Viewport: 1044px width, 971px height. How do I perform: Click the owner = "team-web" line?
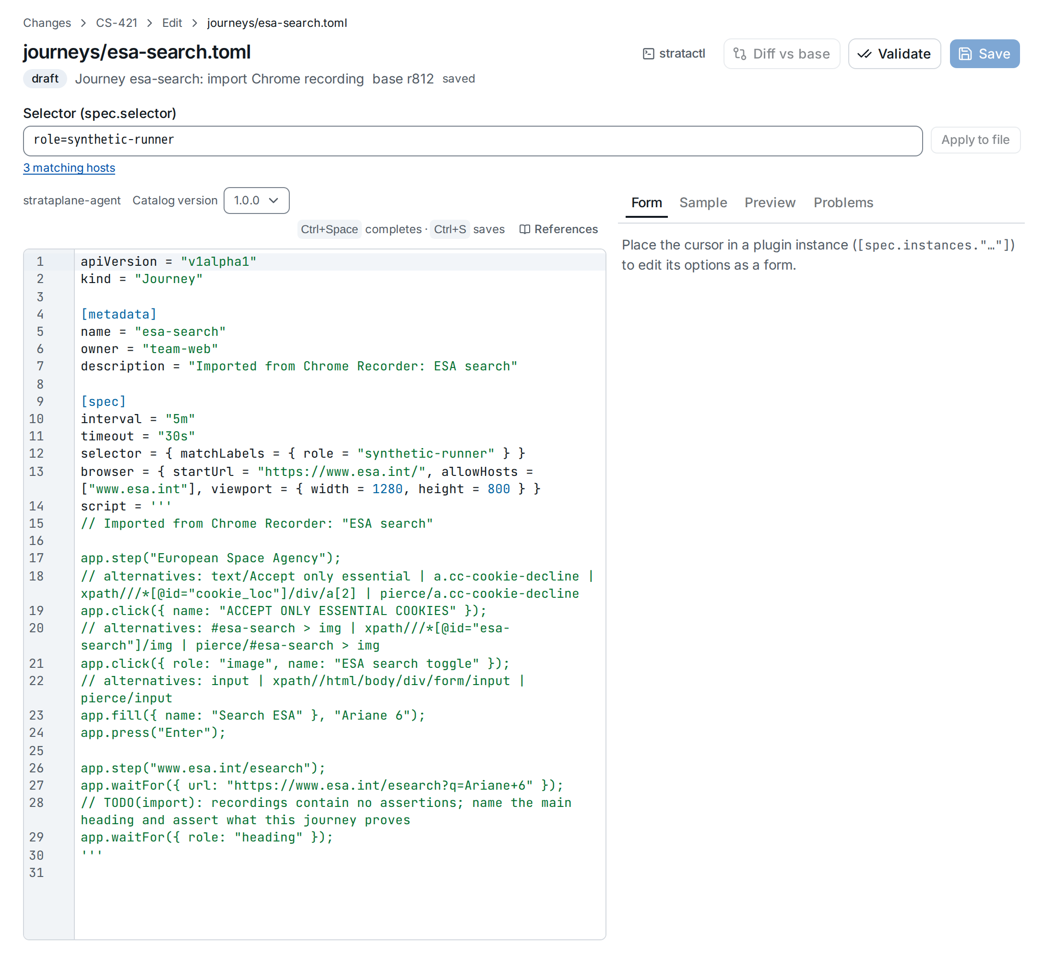tap(149, 349)
